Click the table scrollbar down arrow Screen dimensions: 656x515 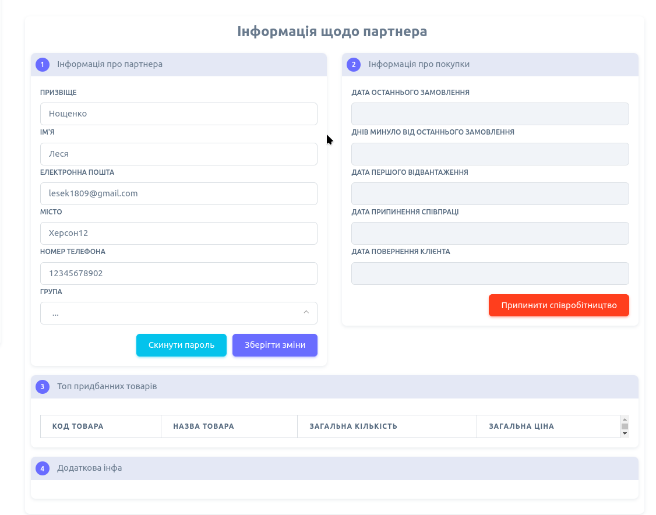[625, 433]
